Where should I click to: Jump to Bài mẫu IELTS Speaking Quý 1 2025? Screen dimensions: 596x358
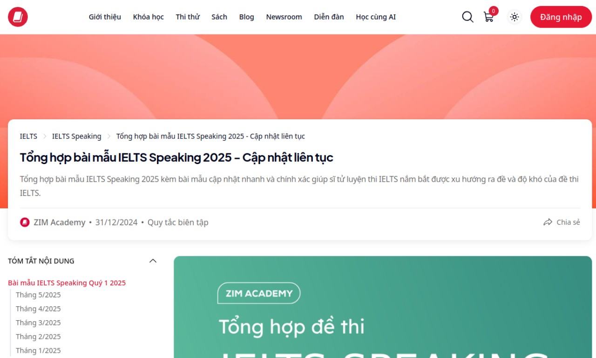[x=67, y=283]
